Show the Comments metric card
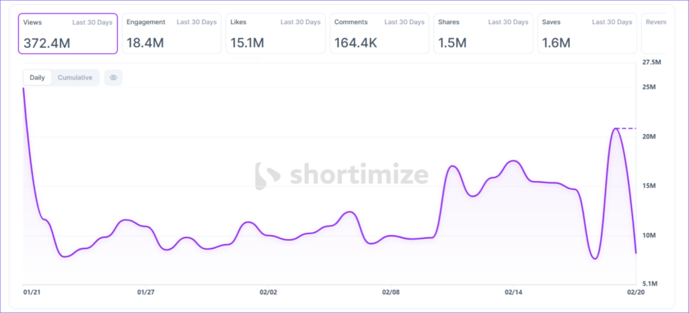Screen dimensions: 689x313 tap(379, 34)
